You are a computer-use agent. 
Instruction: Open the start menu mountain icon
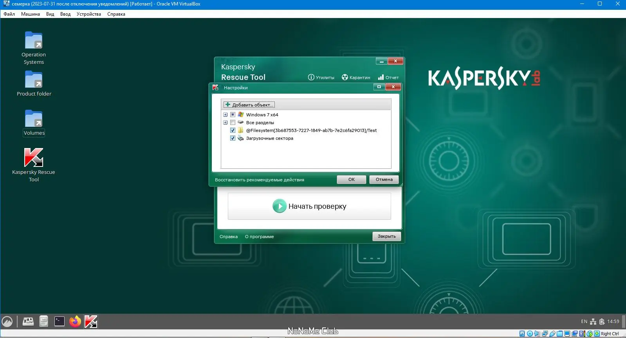pos(7,322)
